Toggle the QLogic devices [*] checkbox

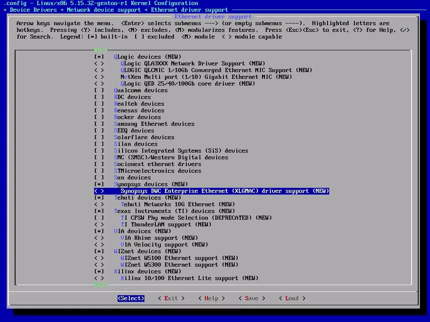99,57
